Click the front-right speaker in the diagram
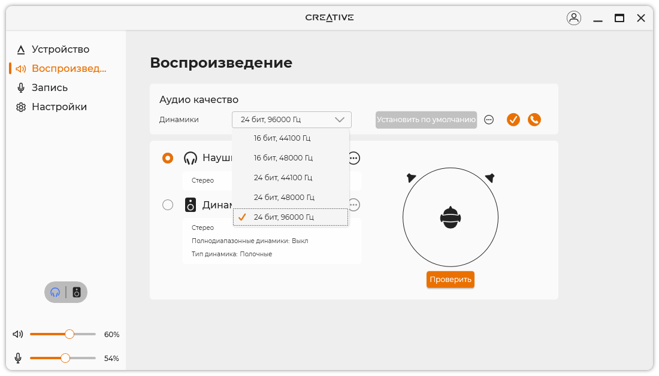Viewport: 659px width, 376px height. [x=489, y=178]
